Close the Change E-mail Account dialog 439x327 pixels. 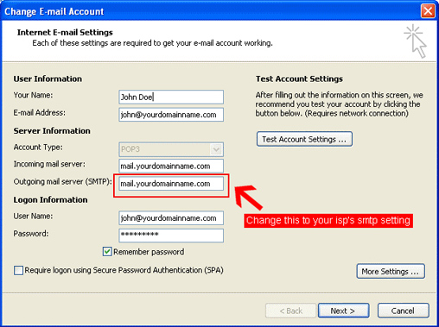(428, 11)
